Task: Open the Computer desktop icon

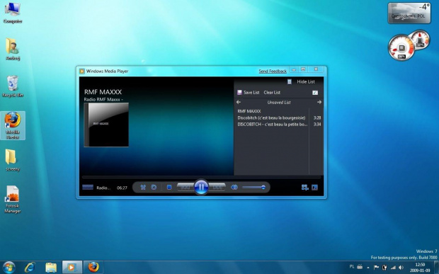Action: pos(13,12)
